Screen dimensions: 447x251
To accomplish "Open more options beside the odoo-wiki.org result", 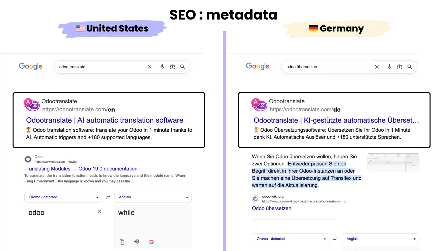I will [x=345, y=201].
